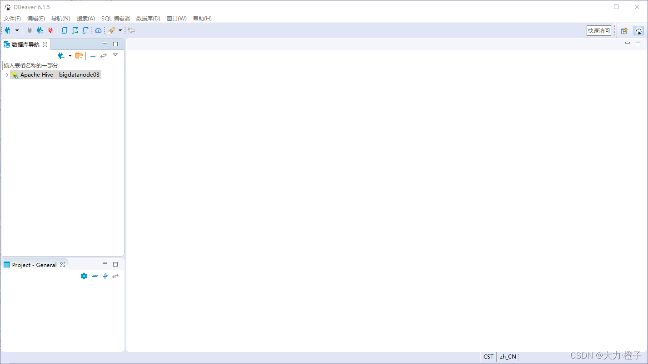Expand the Apache Hive - bigdatanode03 node
The width and height of the screenshot is (648, 364).
[7, 75]
